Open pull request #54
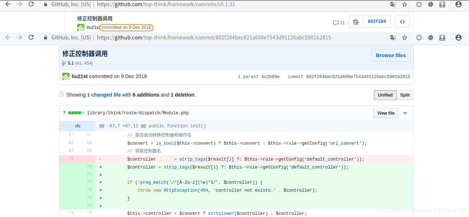 coord(88,63)
